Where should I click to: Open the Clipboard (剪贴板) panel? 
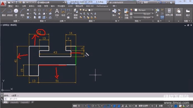pos(178,12)
